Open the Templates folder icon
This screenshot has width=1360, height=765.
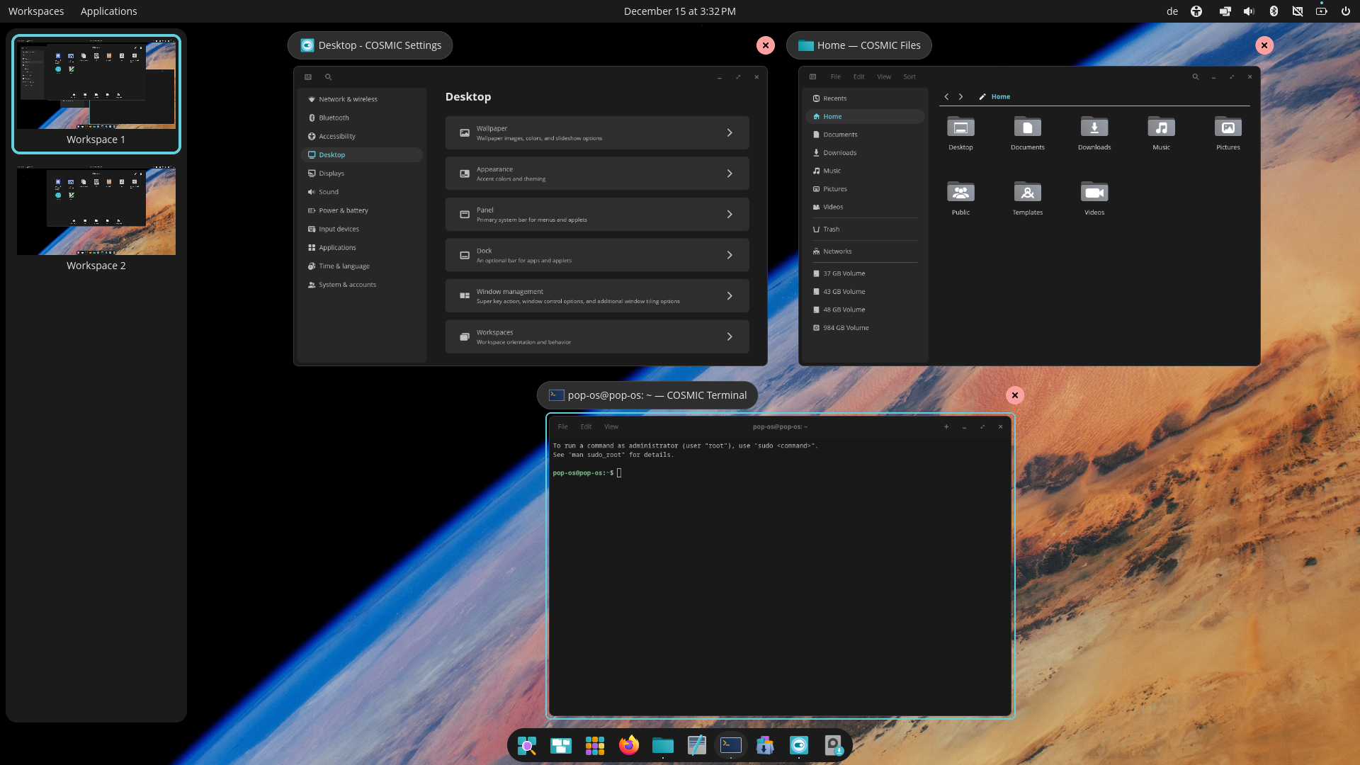click(x=1027, y=193)
